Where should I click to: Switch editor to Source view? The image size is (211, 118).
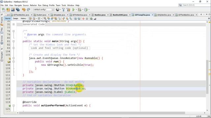tap(8, 18)
